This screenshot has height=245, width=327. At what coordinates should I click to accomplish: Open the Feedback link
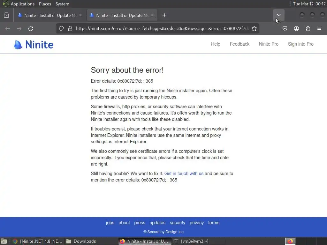coord(240,44)
